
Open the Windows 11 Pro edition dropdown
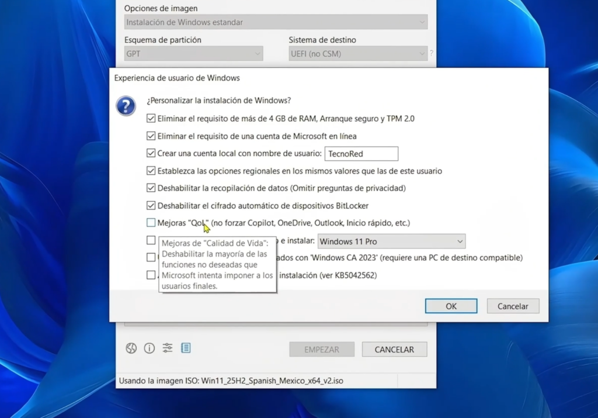(391, 241)
